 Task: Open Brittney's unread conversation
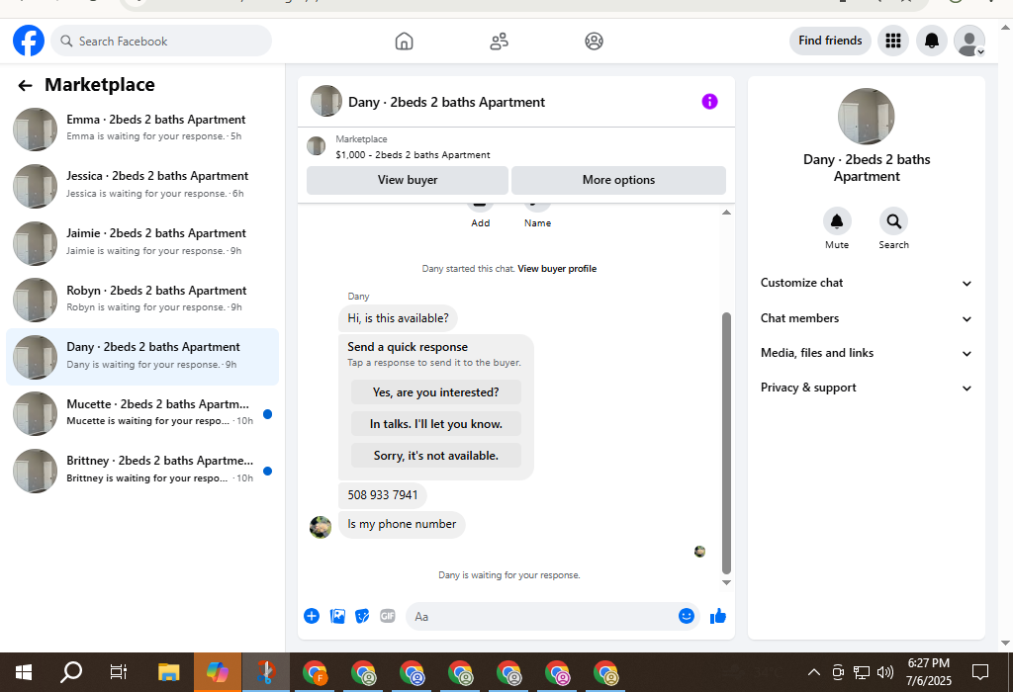point(142,471)
